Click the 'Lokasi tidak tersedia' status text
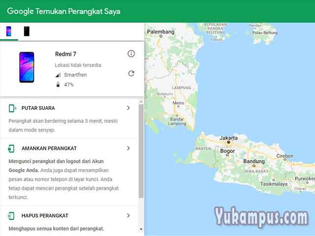This screenshot has height=236, width=315. 78,65
